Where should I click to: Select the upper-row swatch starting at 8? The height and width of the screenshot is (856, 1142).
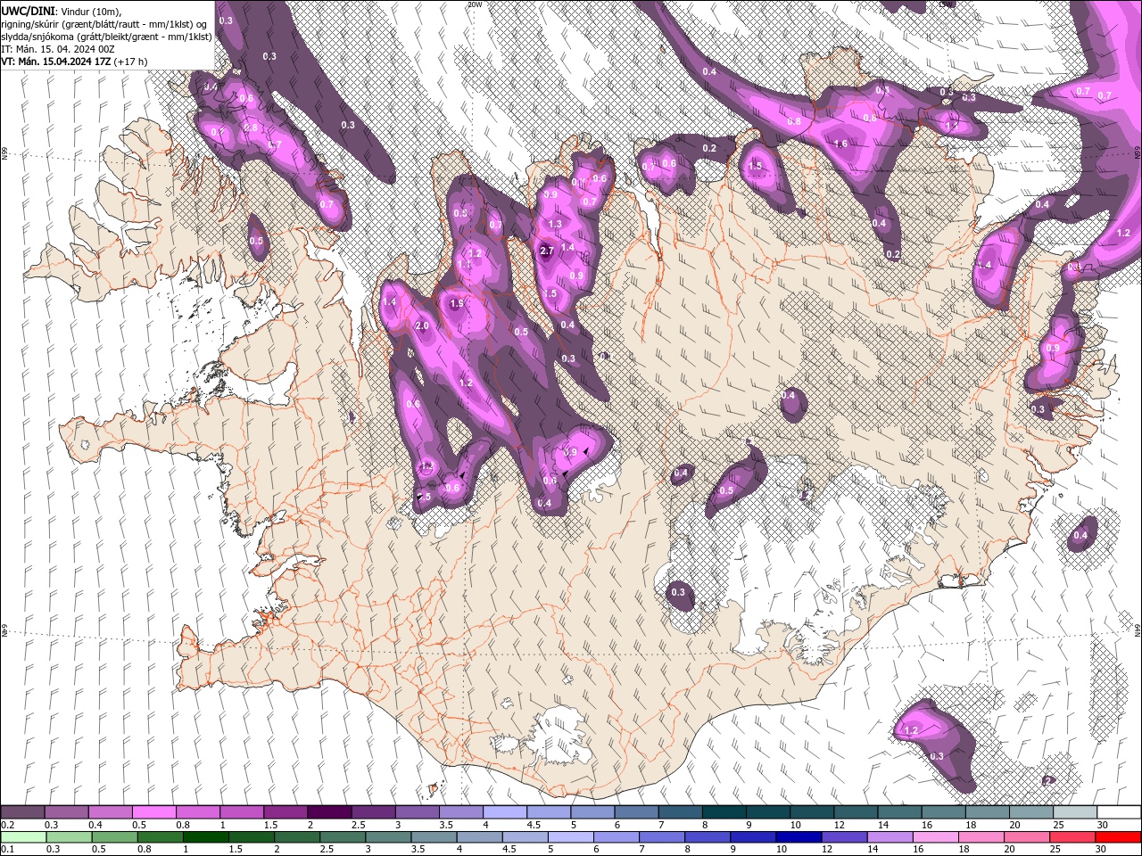pyautogui.click(x=724, y=812)
